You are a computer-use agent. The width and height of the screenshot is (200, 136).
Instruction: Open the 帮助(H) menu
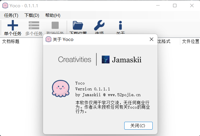tap(53, 15)
